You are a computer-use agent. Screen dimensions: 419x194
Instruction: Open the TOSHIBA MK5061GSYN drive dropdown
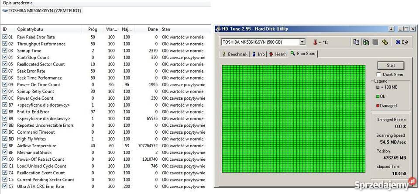[302, 42]
